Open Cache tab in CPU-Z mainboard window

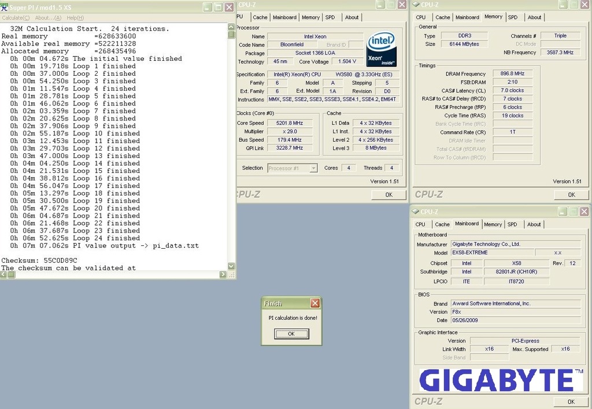(442, 224)
